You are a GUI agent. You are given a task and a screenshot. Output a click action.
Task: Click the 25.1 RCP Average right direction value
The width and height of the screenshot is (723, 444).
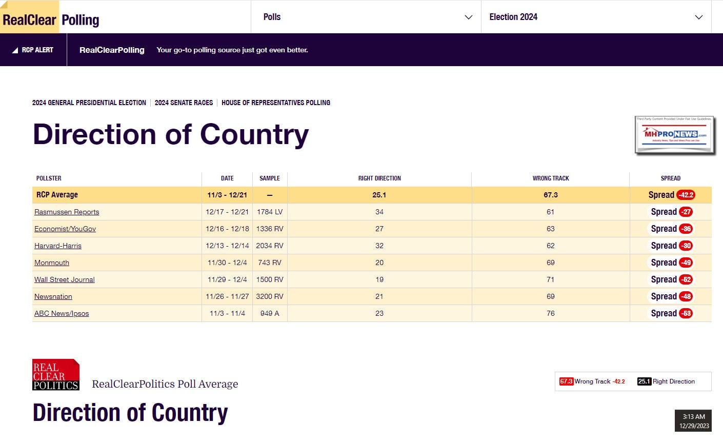(x=379, y=195)
